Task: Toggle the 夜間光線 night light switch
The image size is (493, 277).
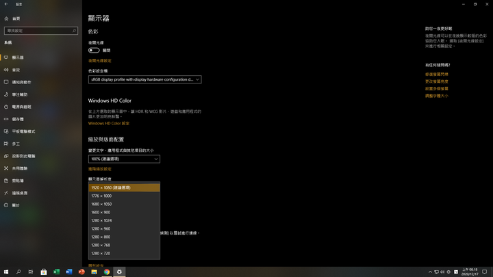Action: pos(94,50)
